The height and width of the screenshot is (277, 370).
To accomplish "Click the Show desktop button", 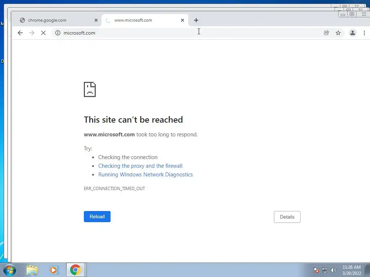I will [x=367, y=270].
